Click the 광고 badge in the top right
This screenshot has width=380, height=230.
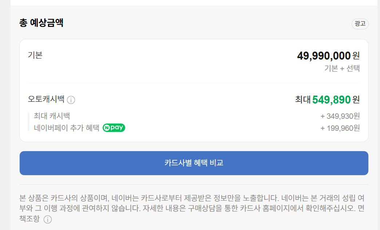[360, 24]
